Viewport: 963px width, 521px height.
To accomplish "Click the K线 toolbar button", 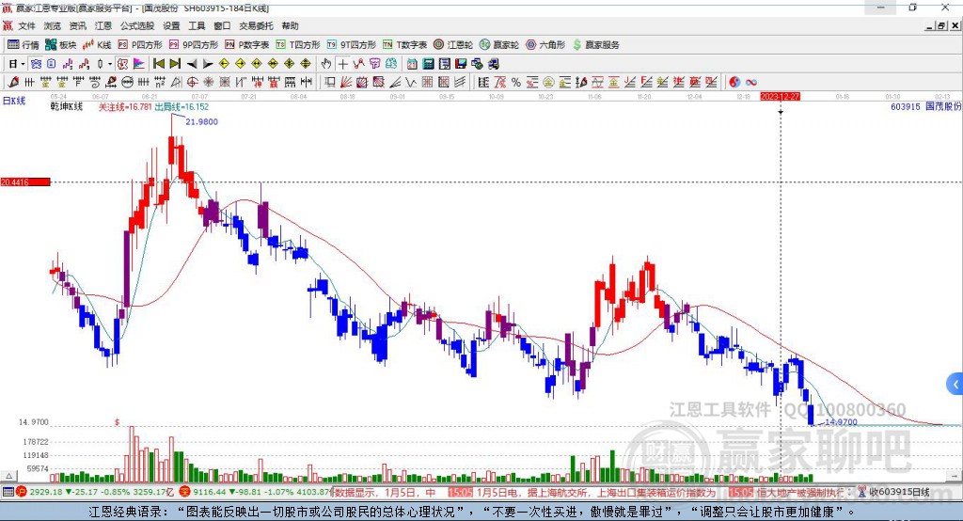I will (x=97, y=45).
